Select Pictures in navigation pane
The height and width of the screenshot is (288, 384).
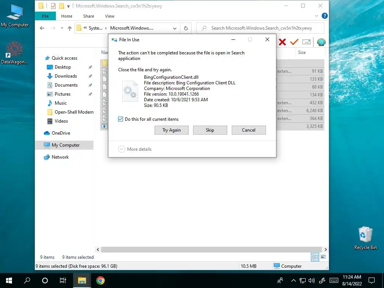[63, 94]
